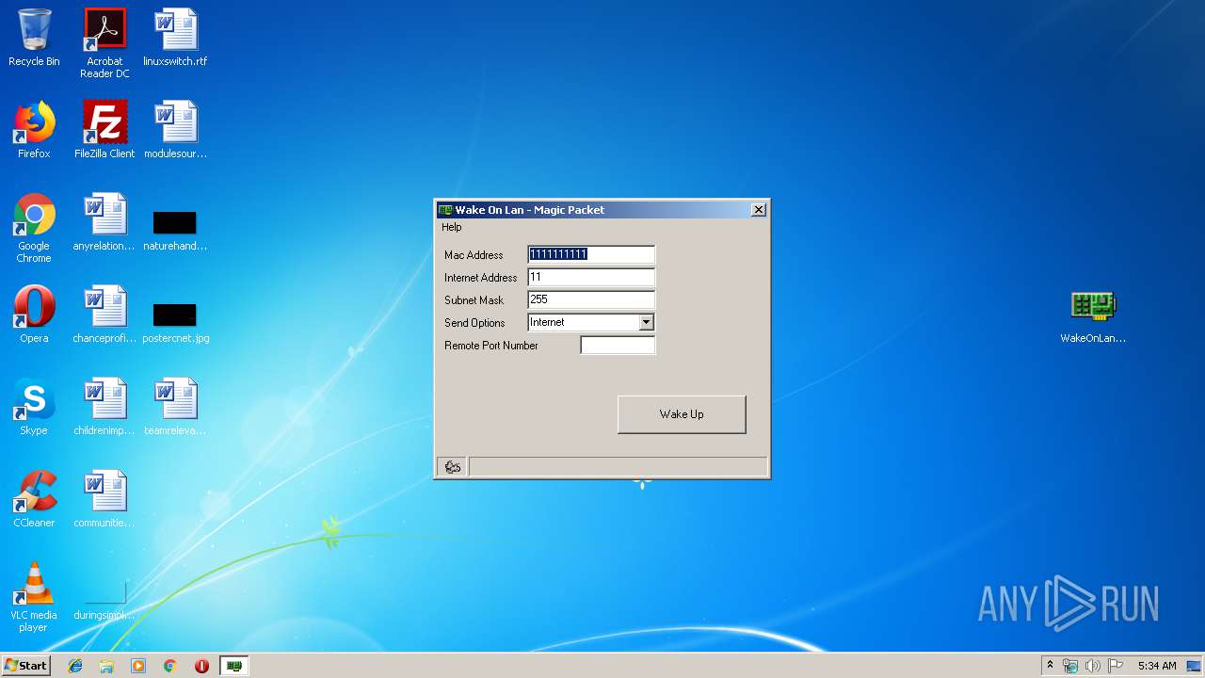
Task: Click the Wake On Lan title bar icon
Action: click(x=446, y=210)
